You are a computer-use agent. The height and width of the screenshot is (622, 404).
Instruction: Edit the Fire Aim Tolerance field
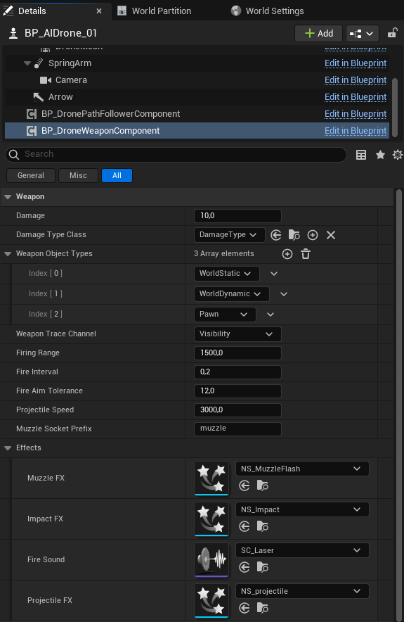pyautogui.click(x=237, y=391)
